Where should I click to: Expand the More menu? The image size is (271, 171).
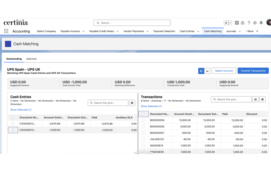point(251,31)
